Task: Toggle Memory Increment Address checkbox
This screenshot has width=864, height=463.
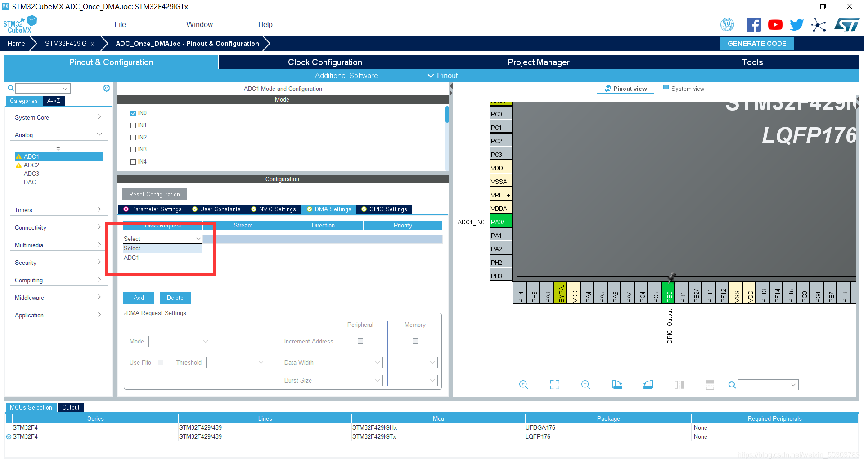Action: coord(415,341)
